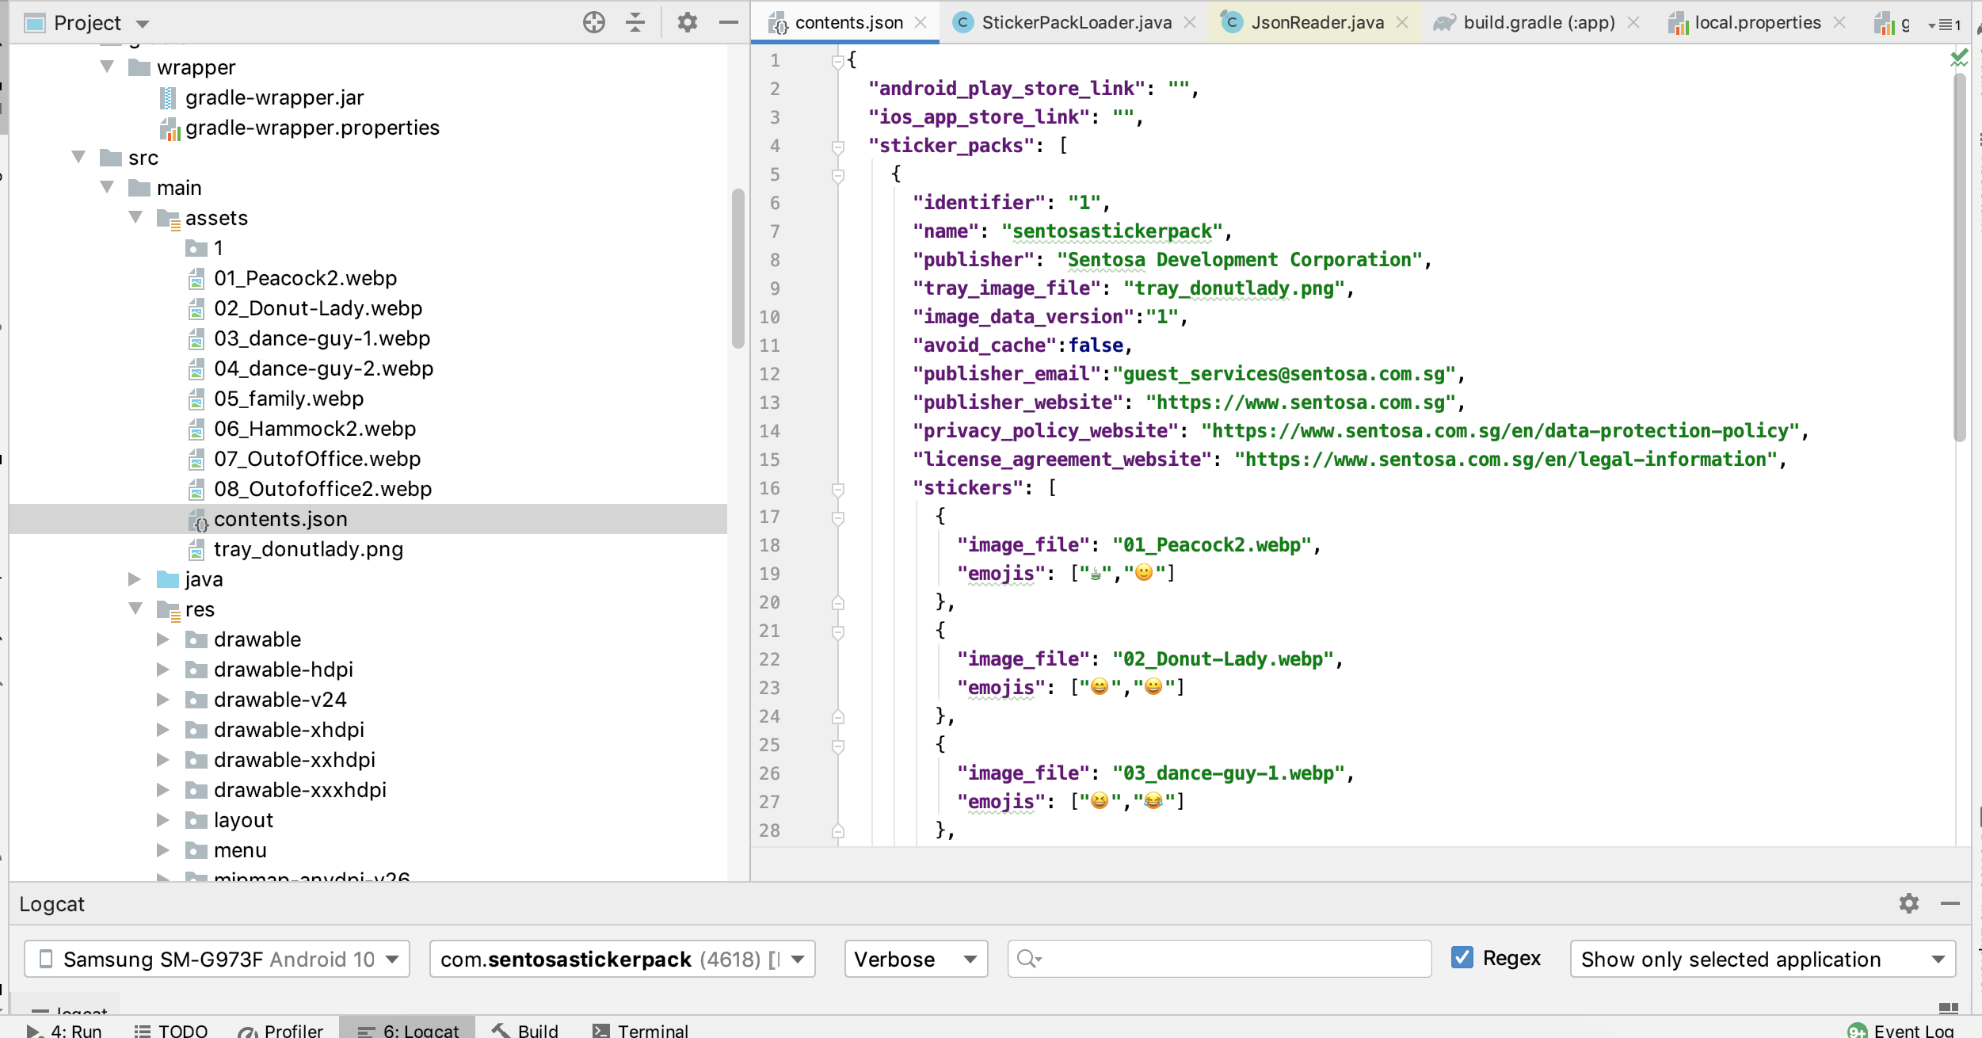Select 01_Peacock2.webp file in tree
Screen dimensions: 1982x1038
[305, 278]
